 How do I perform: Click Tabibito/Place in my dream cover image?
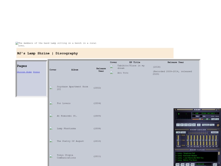point(111,67)
